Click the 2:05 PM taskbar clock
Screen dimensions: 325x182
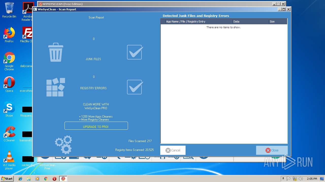pos(312,179)
